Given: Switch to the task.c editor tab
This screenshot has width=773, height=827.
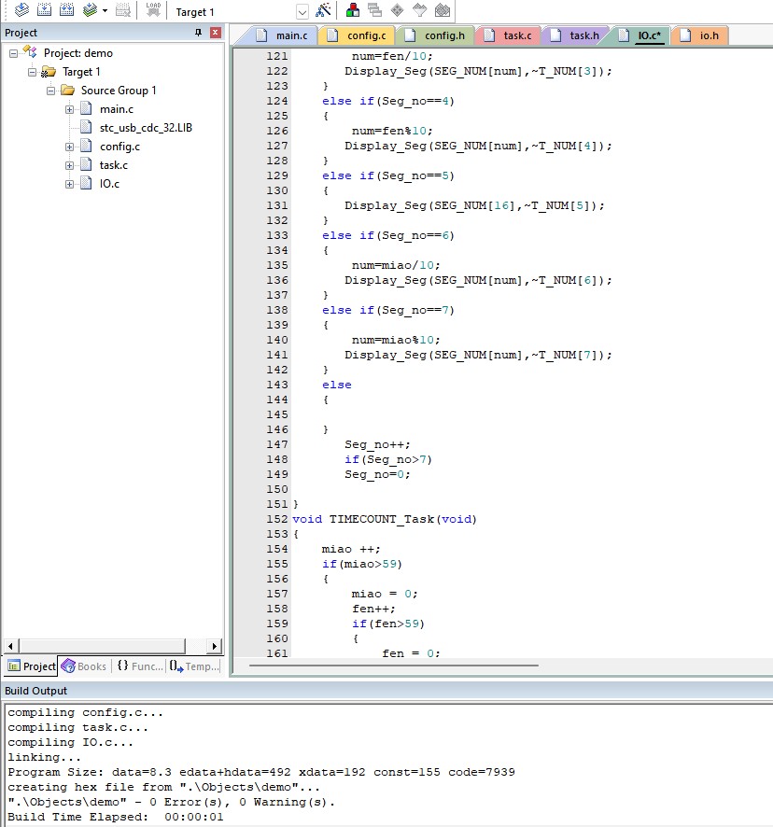Looking at the screenshot, I should tap(509, 35).
